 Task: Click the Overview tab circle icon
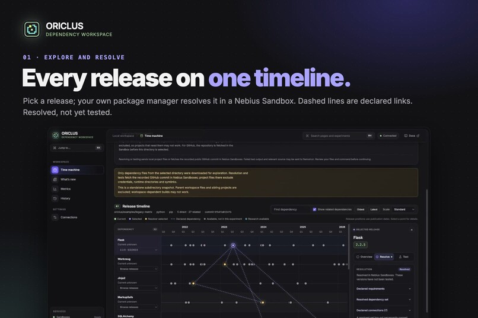(358, 257)
